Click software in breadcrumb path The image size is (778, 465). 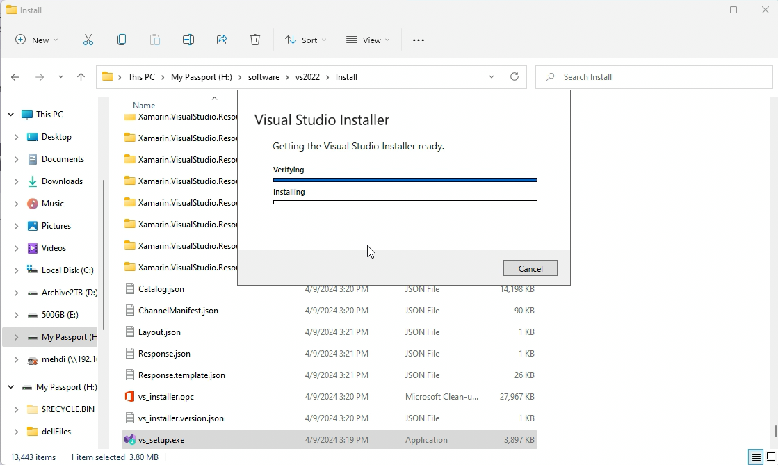264,77
